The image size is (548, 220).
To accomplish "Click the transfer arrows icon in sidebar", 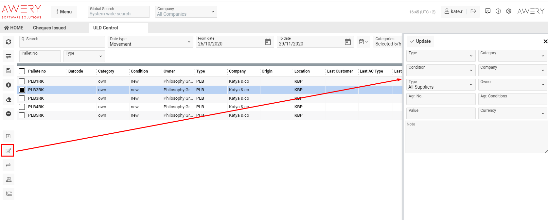I will 8,165.
